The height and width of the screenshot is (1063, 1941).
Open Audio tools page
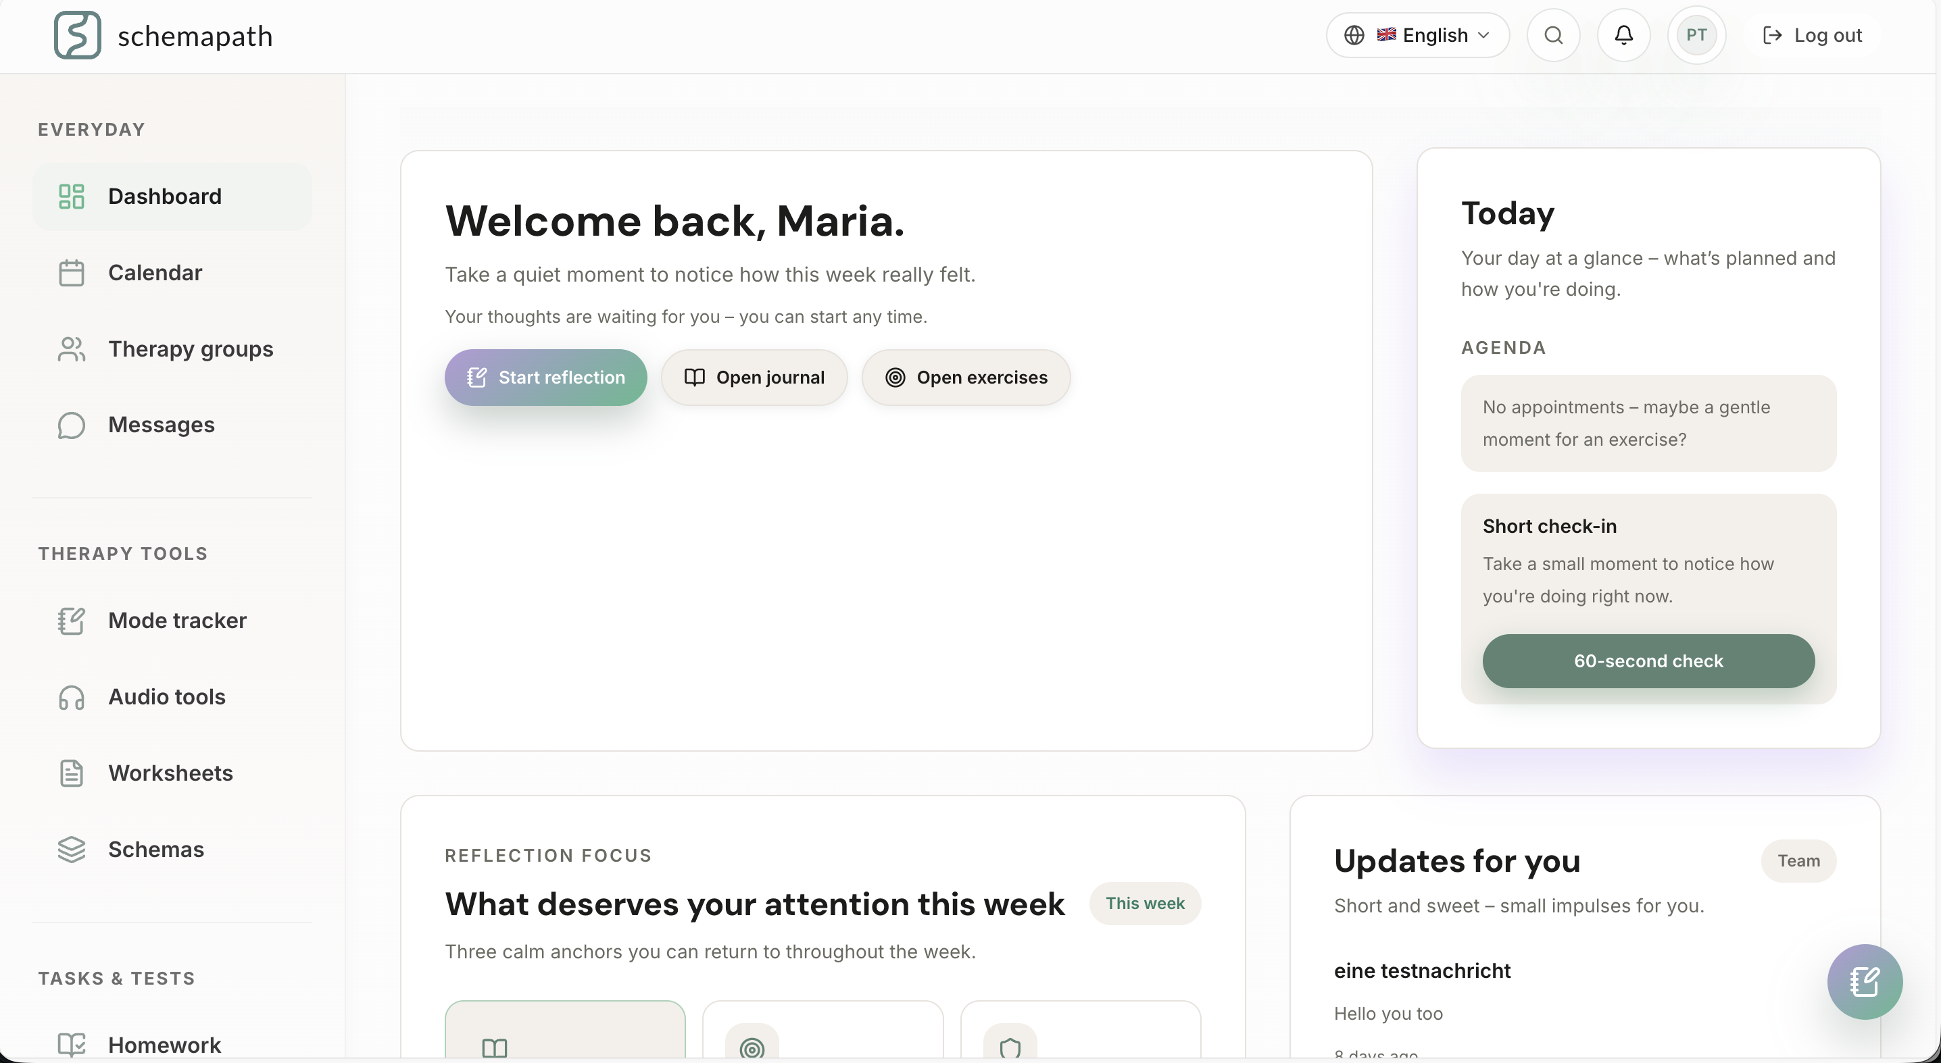pos(166,696)
